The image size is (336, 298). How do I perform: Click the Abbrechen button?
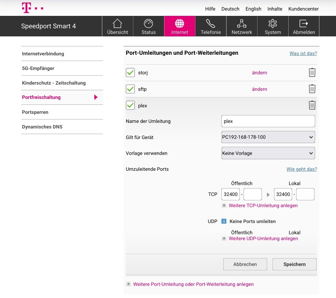pos(245,264)
